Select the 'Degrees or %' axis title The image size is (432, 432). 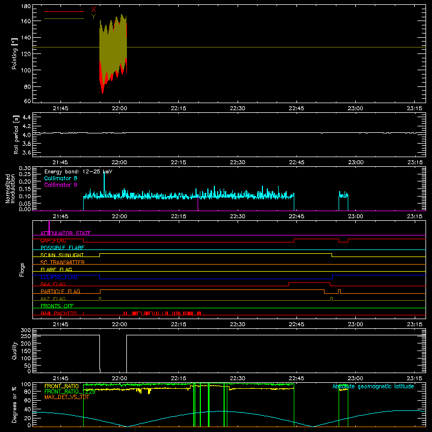(x=15, y=404)
